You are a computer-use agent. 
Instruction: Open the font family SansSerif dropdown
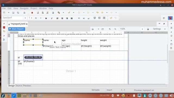(x=25, y=18)
